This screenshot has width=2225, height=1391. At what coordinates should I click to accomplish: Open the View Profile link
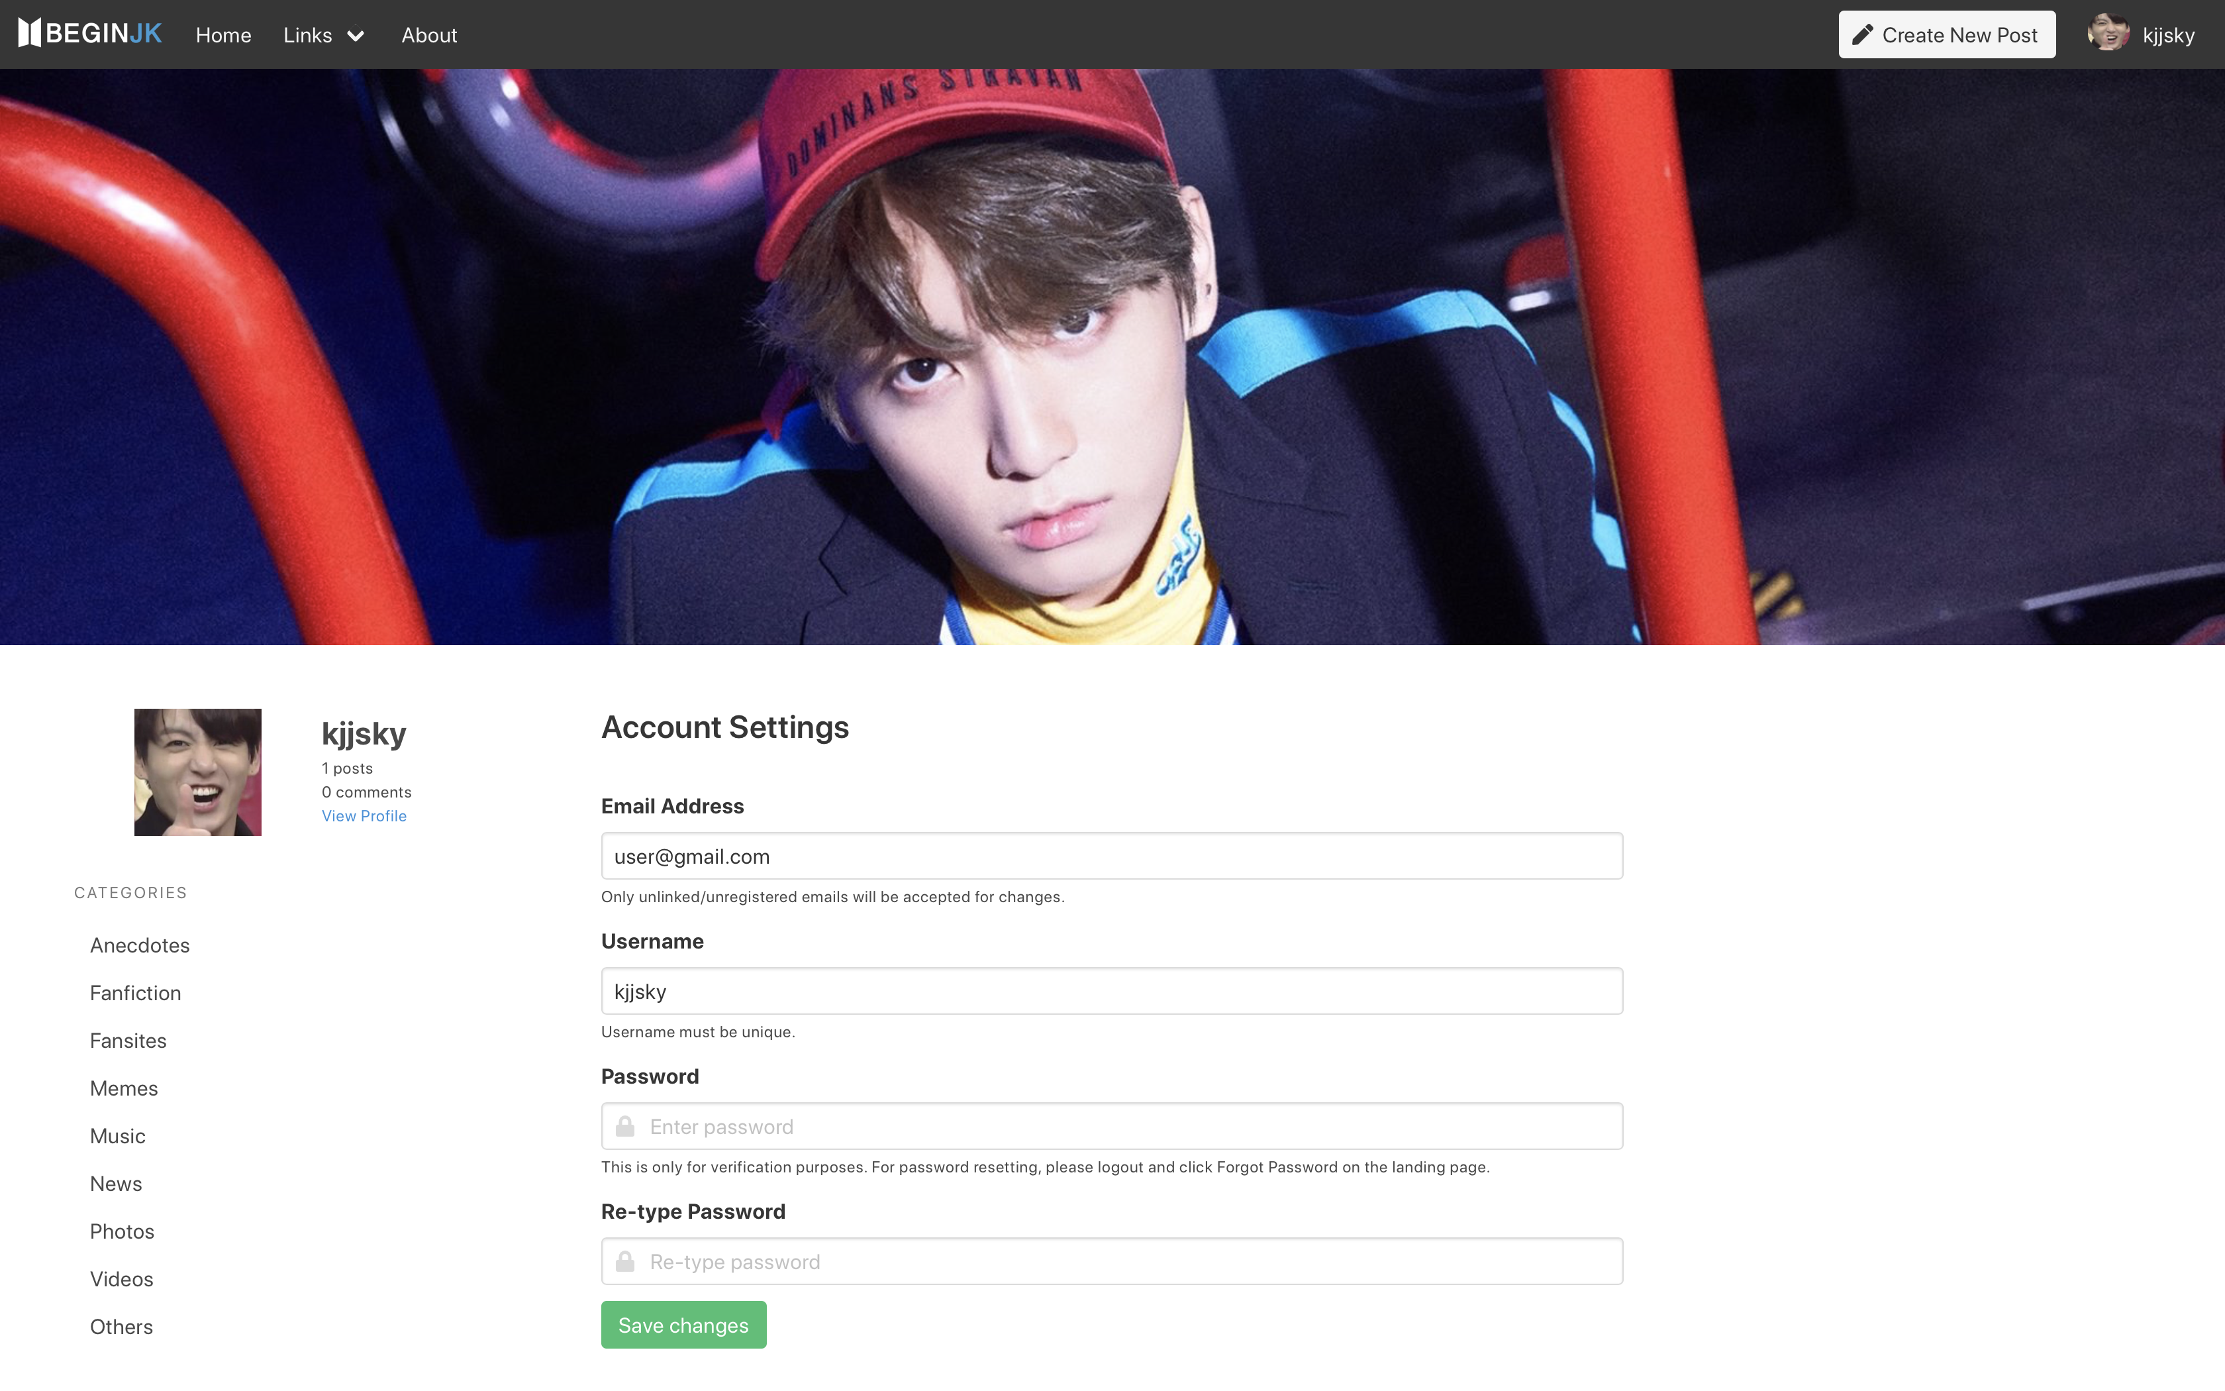click(x=364, y=816)
